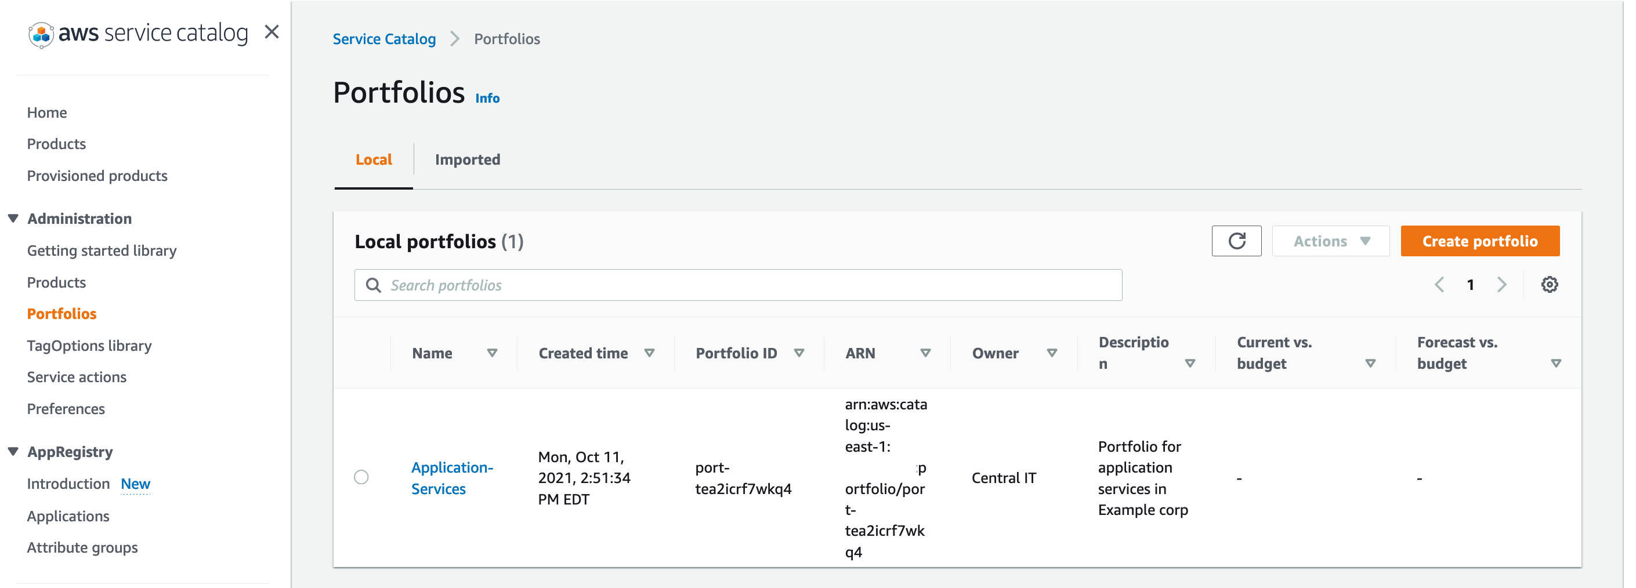Click the Create portfolio button

coord(1480,241)
